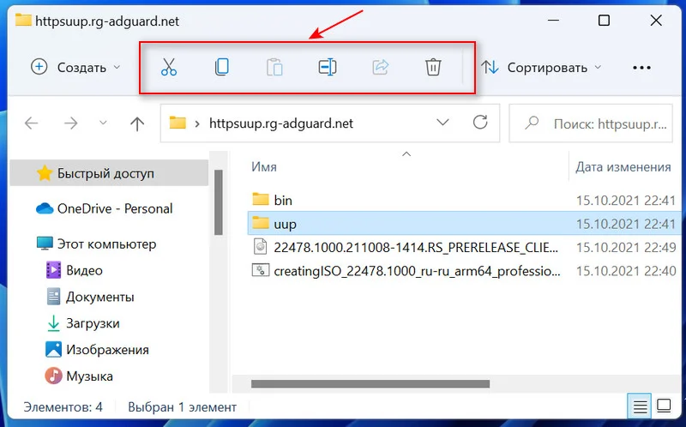Click status text Выбран 1 элемент
The width and height of the screenshot is (686, 427).
(x=182, y=407)
